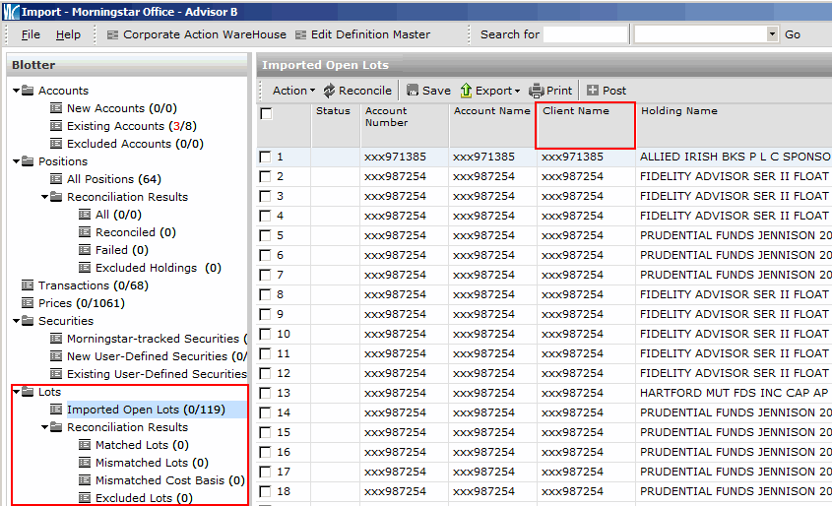The width and height of the screenshot is (832, 506).
Task: Click the Reconcile toolbar icon
Action: pos(329,91)
